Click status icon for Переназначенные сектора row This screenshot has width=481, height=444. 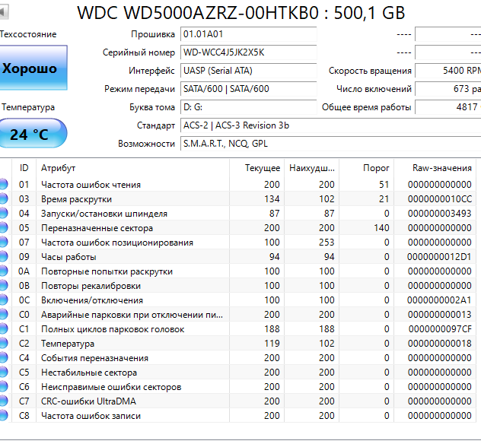pyautogui.click(x=3, y=227)
